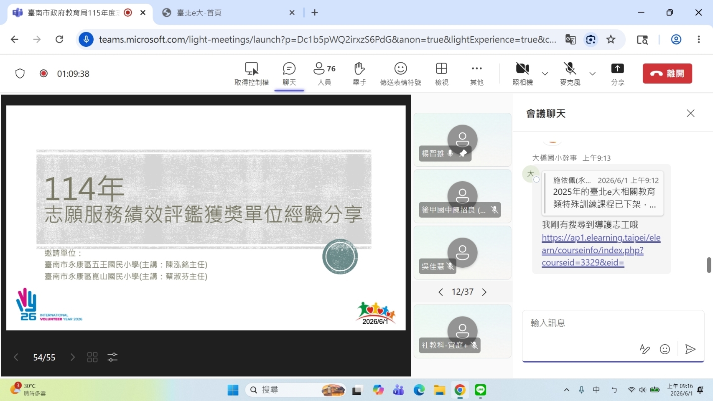The width and height of the screenshot is (713, 401).
Task: Open Chrome profile icon
Action: [676, 39]
